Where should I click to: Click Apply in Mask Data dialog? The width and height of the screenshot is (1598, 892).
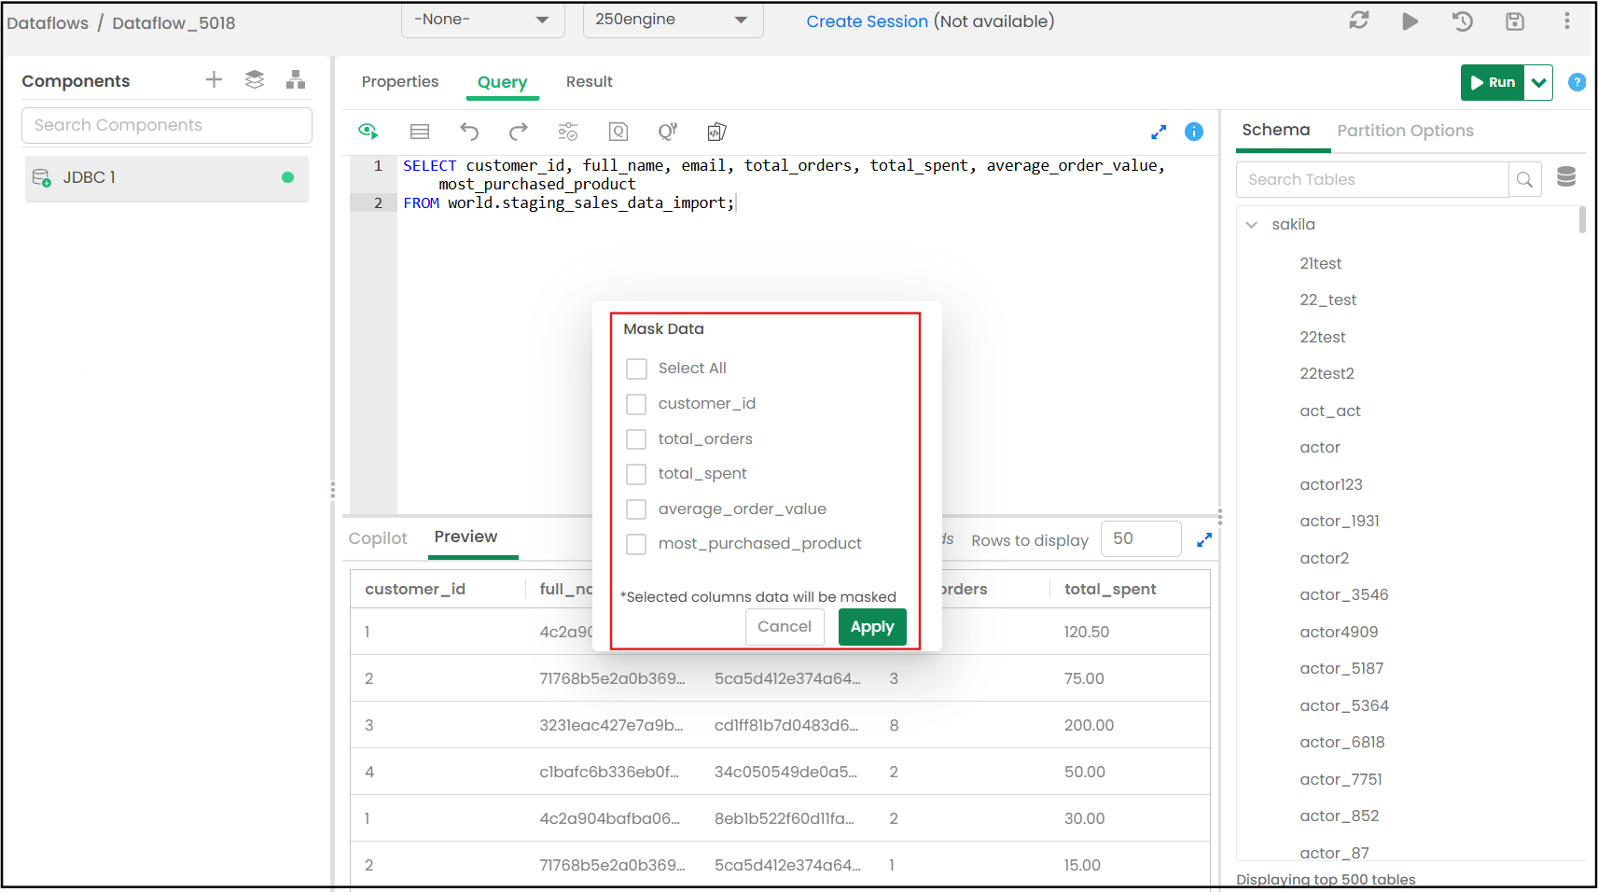[x=871, y=627]
